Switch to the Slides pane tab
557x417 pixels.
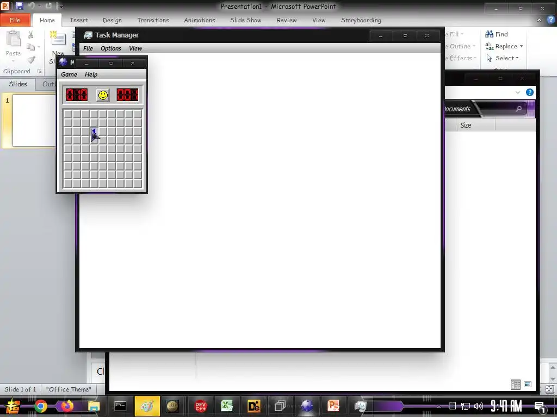(18, 84)
